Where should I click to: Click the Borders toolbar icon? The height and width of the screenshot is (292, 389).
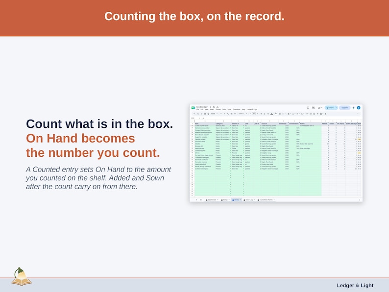tap(280, 114)
